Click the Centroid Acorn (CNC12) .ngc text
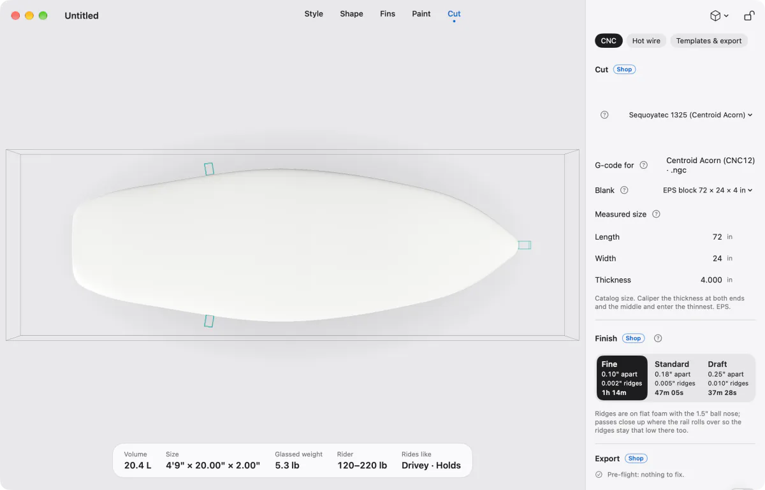Viewport: 765px width, 490px height. point(710,166)
